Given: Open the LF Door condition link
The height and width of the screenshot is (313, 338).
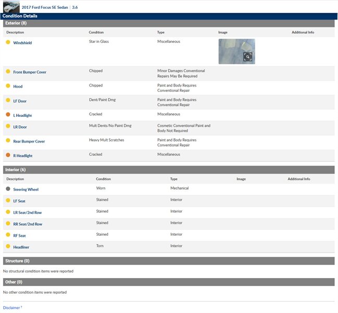Looking at the screenshot, I should click(x=21, y=101).
